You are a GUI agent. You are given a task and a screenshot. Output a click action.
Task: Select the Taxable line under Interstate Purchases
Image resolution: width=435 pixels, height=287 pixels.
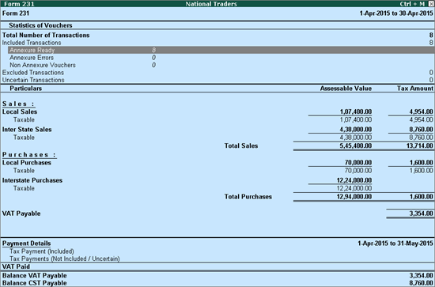coord(217,188)
